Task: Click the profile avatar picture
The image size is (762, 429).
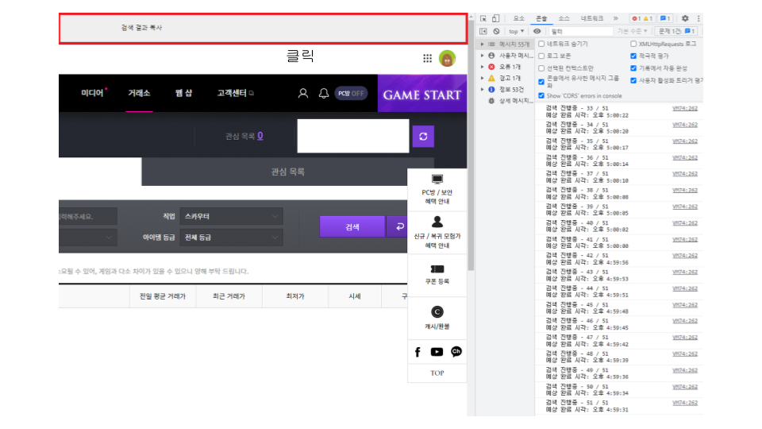Action: (x=447, y=58)
